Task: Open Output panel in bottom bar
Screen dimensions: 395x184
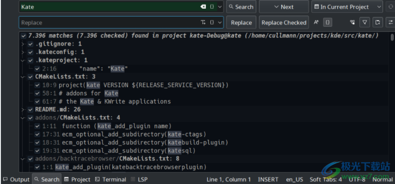Action: point(16,179)
